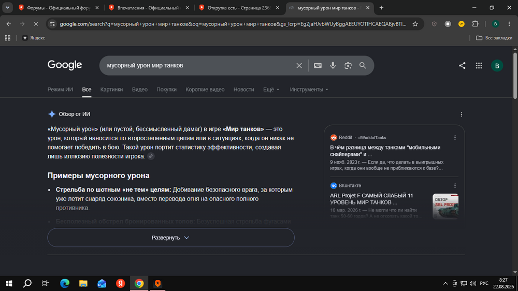518x291 pixels.
Task: Select the Картинки tab
Action: 112,90
